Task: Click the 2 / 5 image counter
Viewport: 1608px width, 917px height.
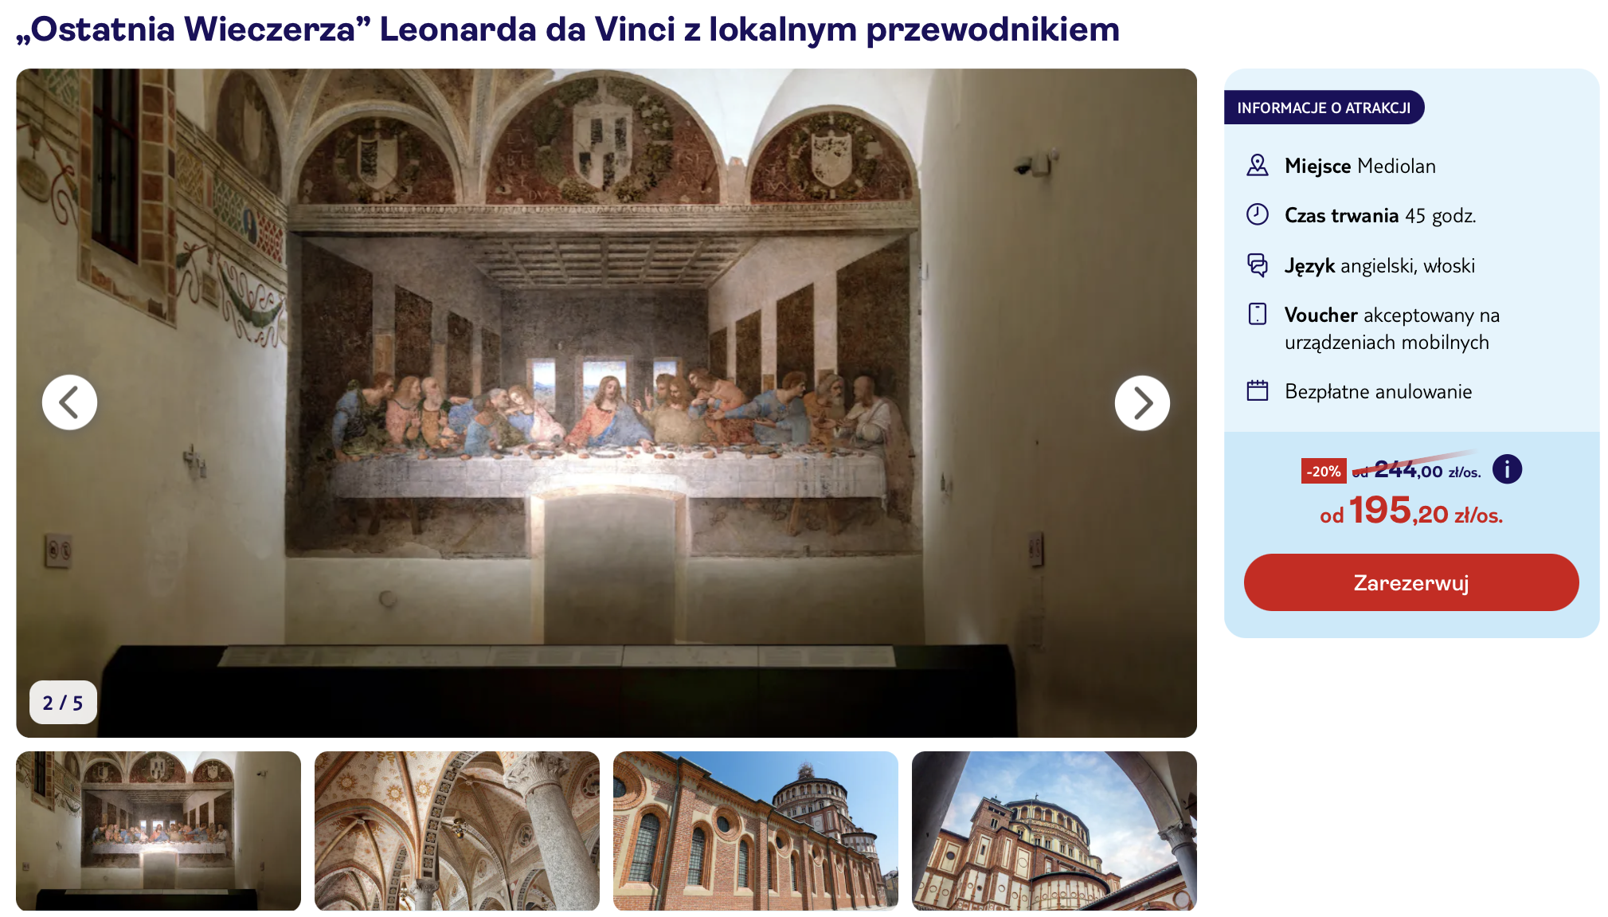Action: [63, 702]
